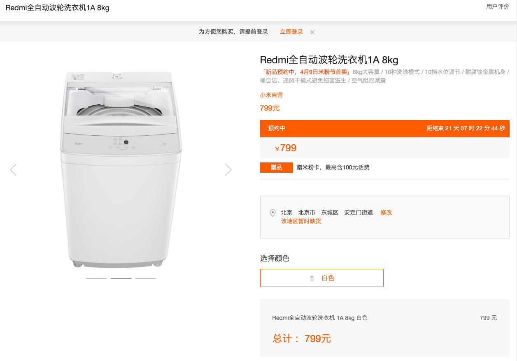The image size is (517, 361).
Task: Click the location pin icon beside 北京
Action: click(x=272, y=213)
